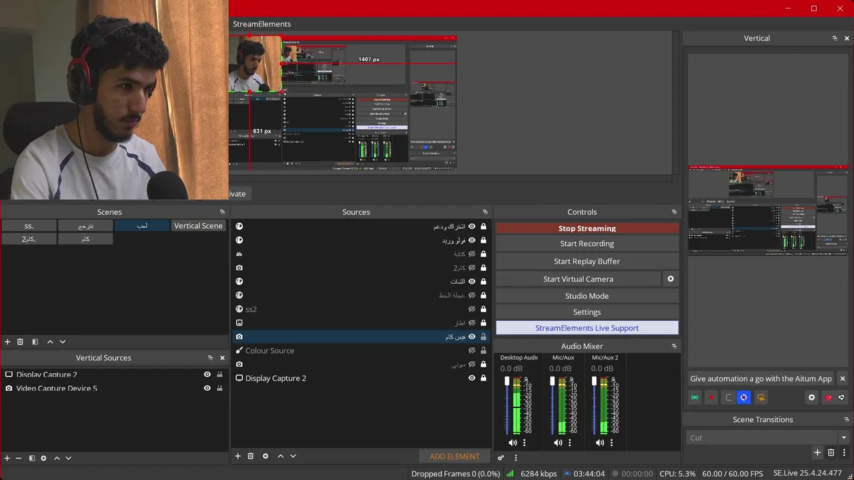Open Mic/Aux three-dot options menu
The height and width of the screenshot is (480, 854).
569,443
